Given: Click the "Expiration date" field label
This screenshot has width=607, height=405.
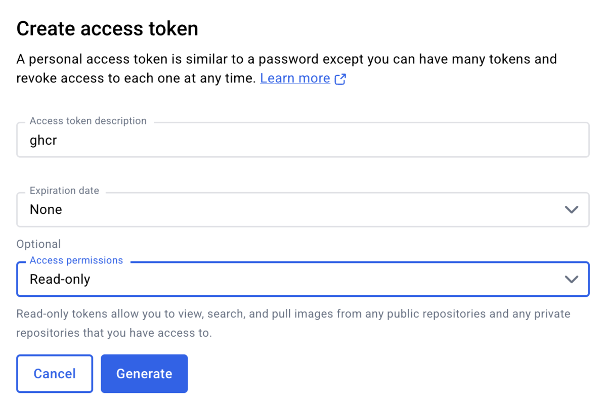Looking at the screenshot, I should (64, 191).
